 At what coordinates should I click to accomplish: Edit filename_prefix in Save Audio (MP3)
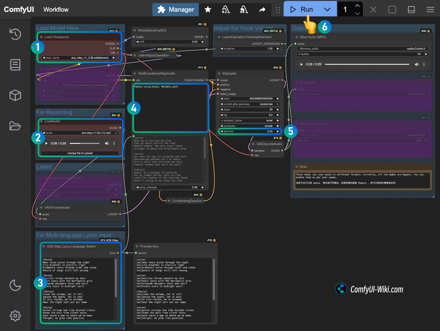(x=362, y=49)
